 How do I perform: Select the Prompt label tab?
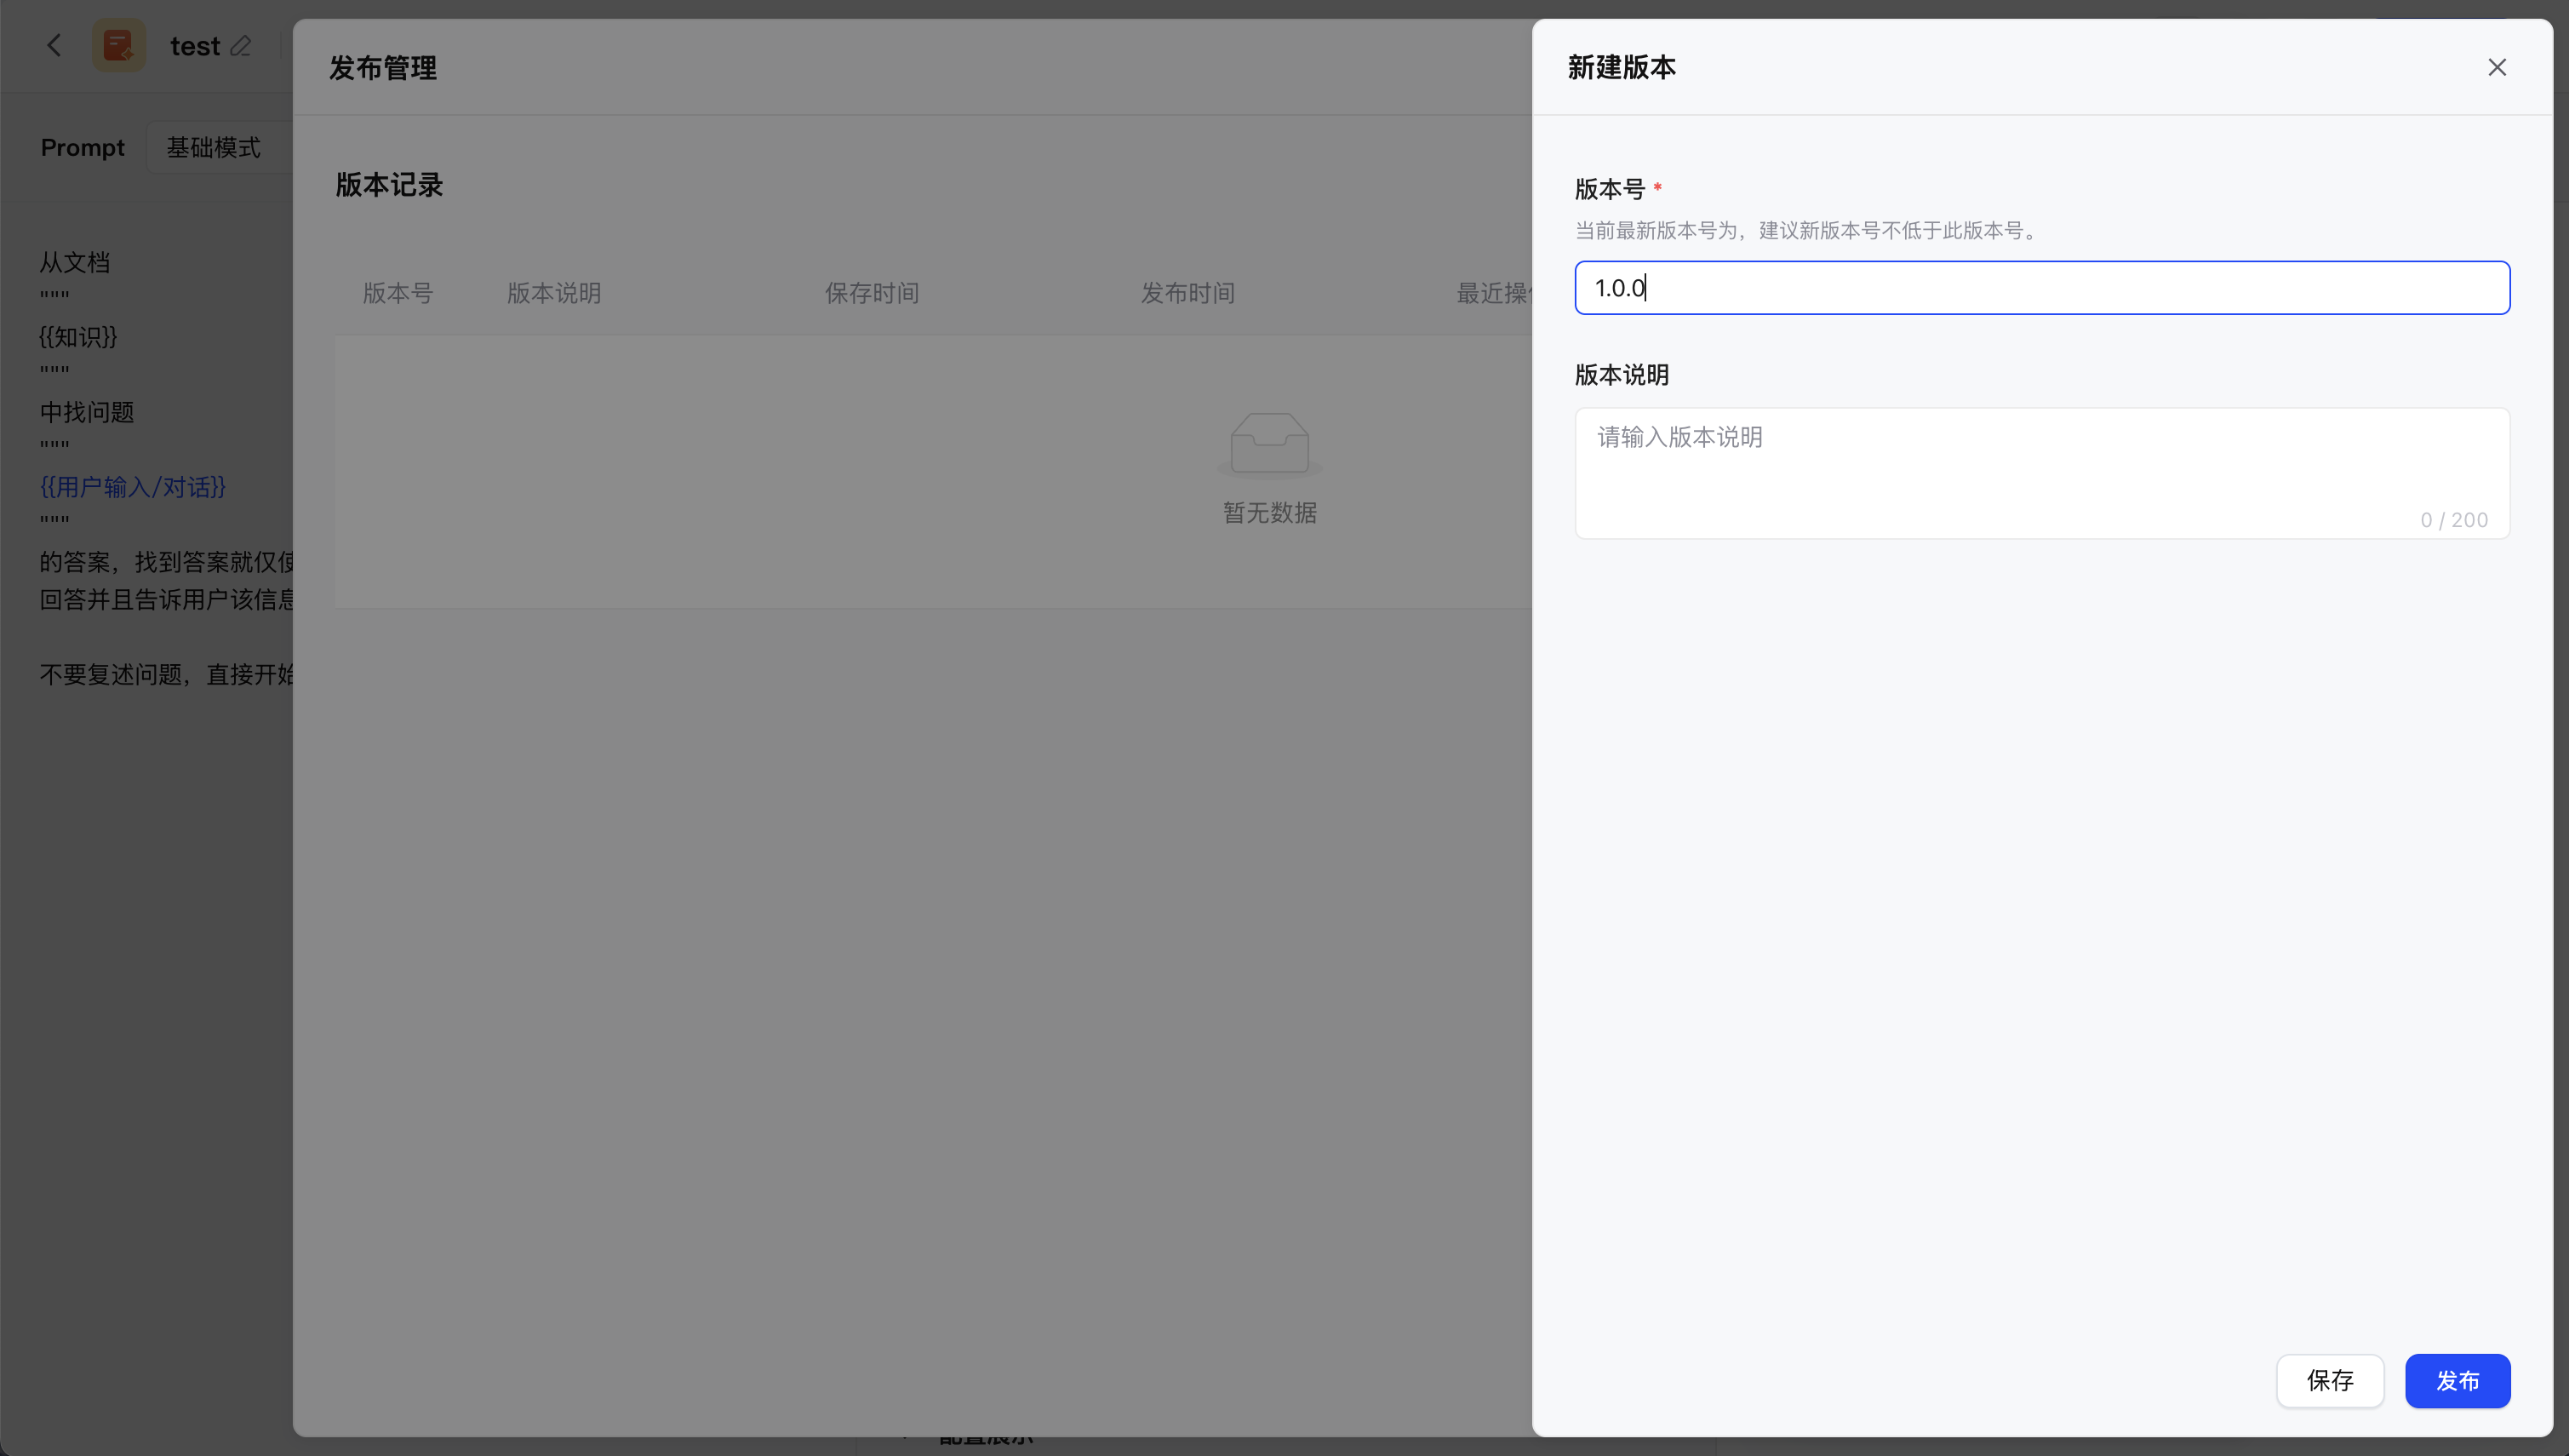(x=82, y=148)
